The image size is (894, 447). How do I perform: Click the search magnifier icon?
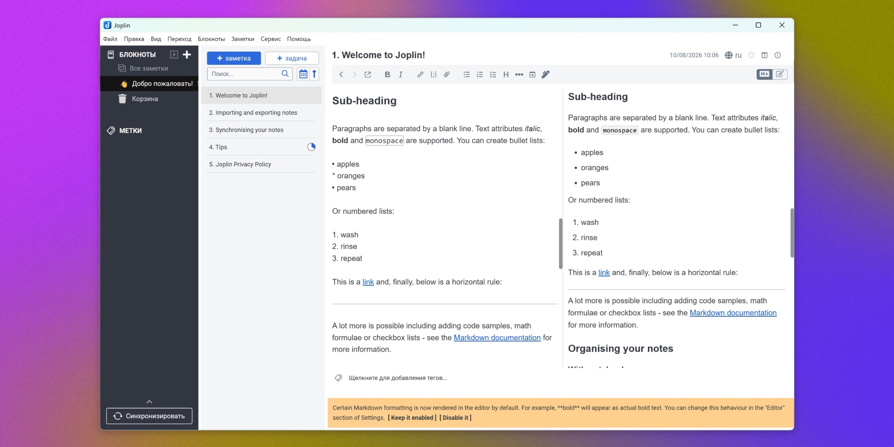pyautogui.click(x=285, y=74)
